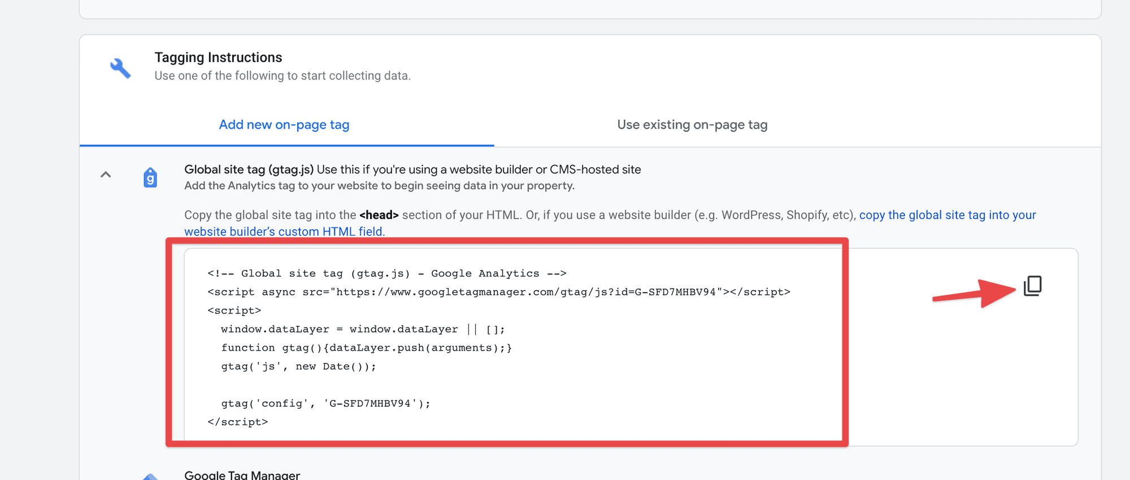1130x480 pixels.
Task: Copy the global site tag code
Action: click(x=1033, y=286)
